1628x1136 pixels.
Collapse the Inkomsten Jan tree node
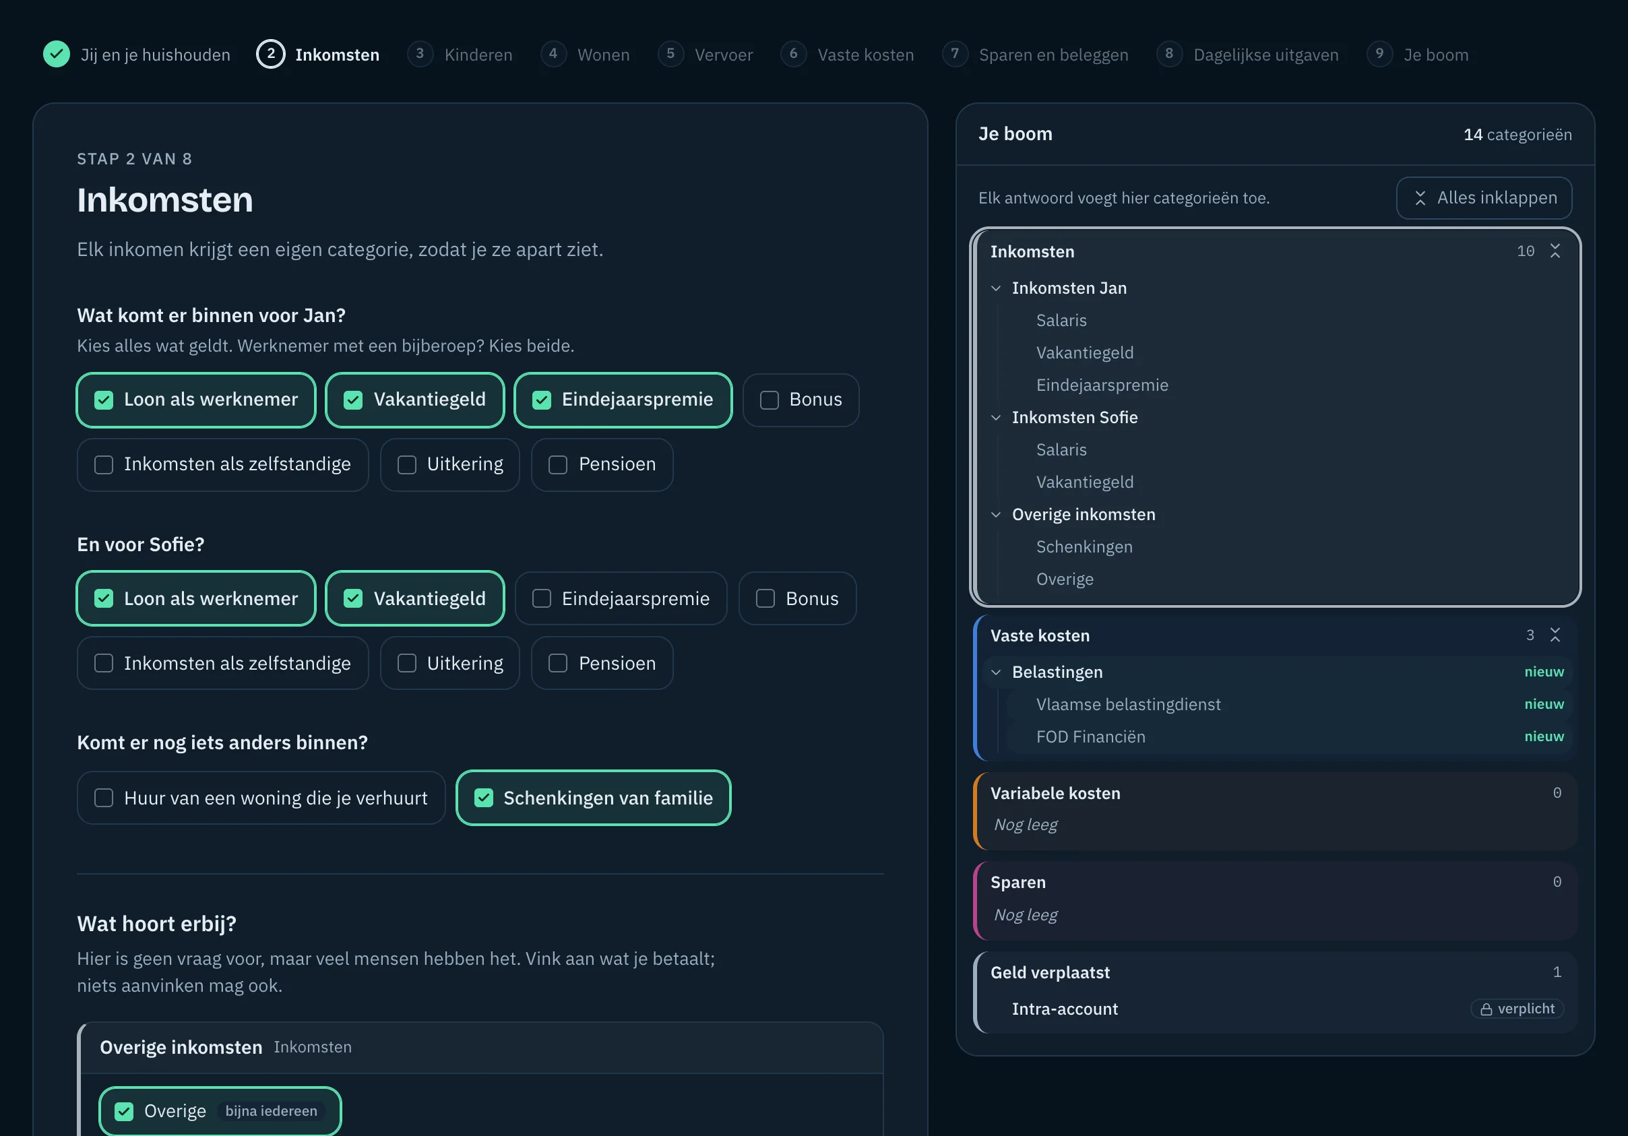coord(996,288)
